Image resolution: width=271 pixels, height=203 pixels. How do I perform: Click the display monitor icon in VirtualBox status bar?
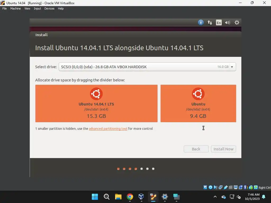click(x=236, y=187)
